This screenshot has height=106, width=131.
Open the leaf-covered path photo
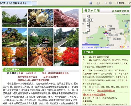click(x=40, y=57)
